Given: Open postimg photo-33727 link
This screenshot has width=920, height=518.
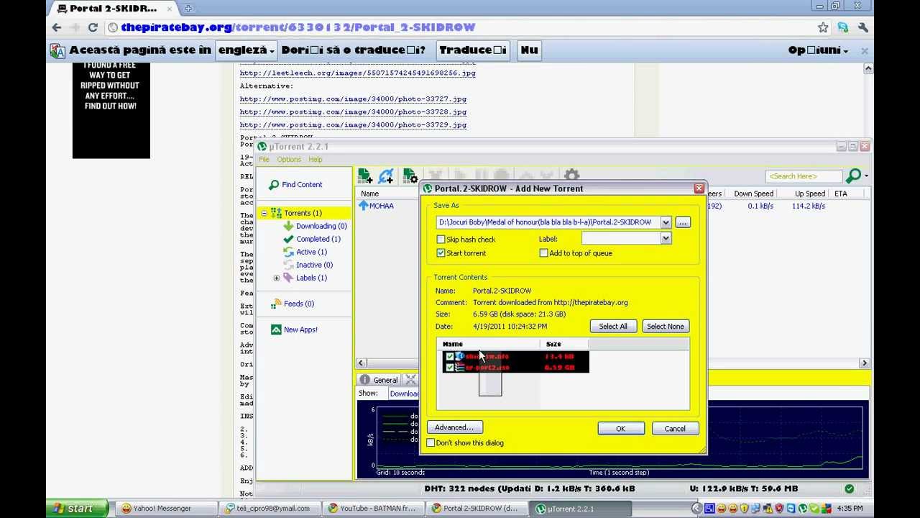Looking at the screenshot, I should pyautogui.click(x=353, y=99).
